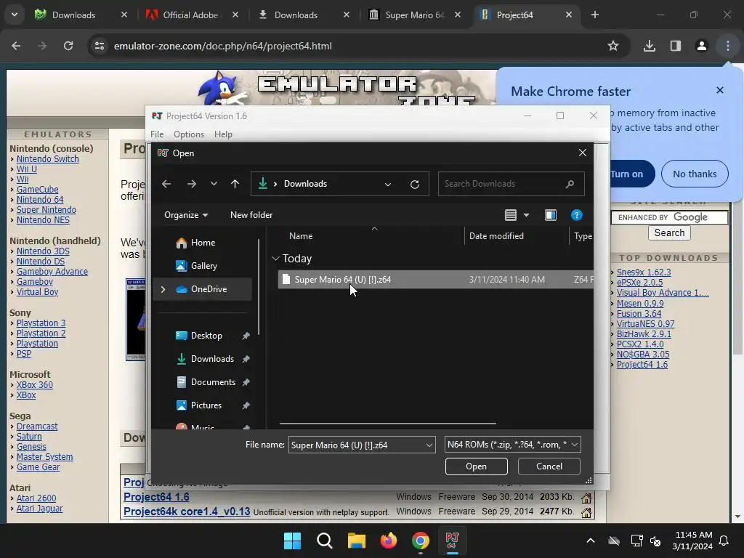Change the view layout icon
Viewport: 744px width, 558px height.
511,215
